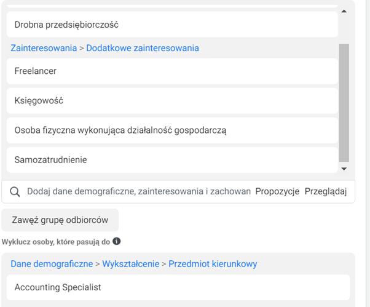Click the Zawęź grupę odbiorców button
370x307 pixels.
(60, 220)
